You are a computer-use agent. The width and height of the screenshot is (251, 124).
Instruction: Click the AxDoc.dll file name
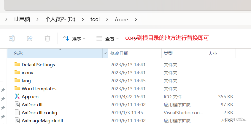click(x=32, y=104)
